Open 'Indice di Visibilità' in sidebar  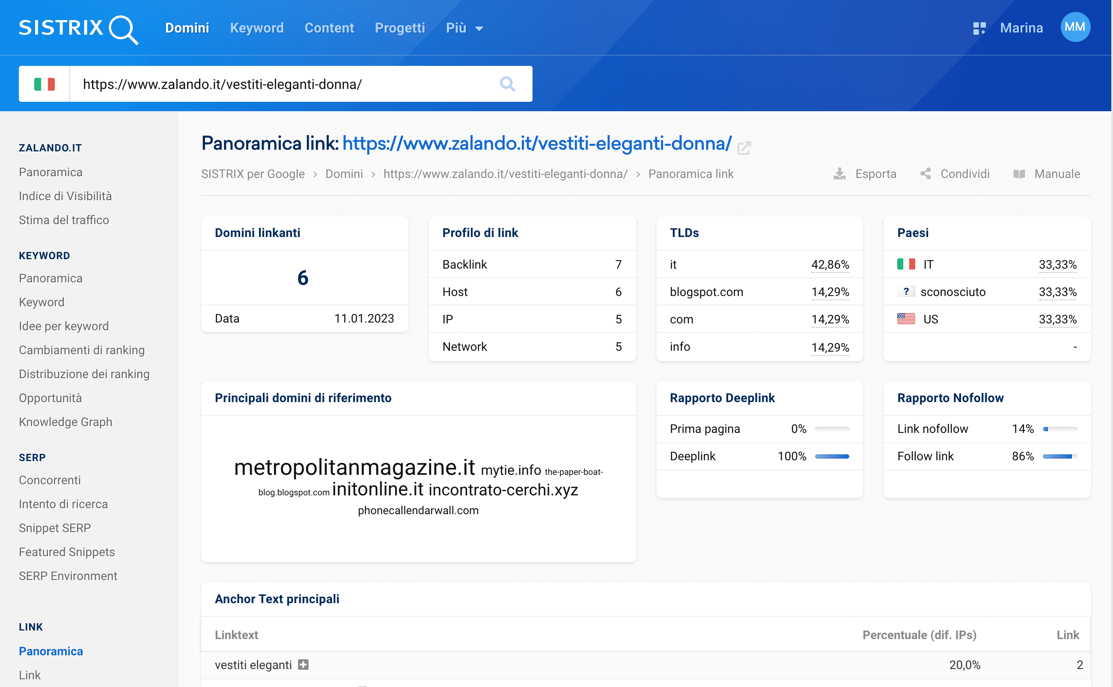click(x=65, y=196)
